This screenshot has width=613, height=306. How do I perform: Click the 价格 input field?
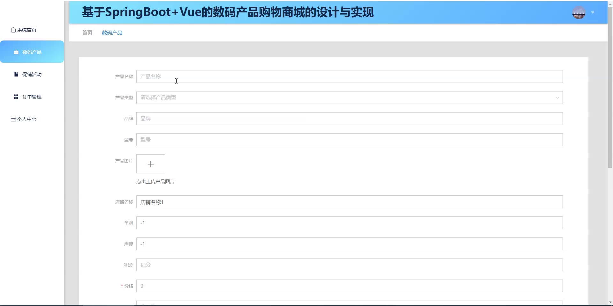pos(349,286)
